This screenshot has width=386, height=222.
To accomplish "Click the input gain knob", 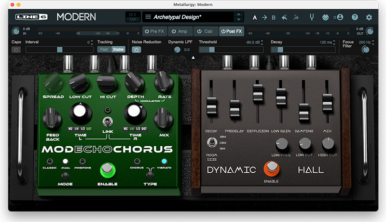I will click(x=16, y=31).
